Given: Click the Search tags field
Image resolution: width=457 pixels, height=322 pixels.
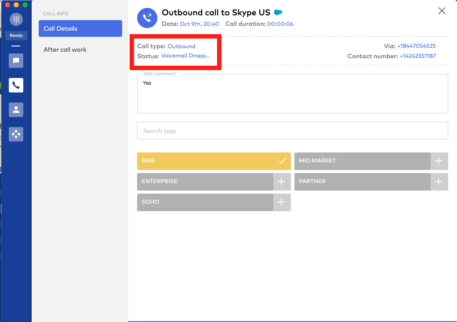Looking at the screenshot, I should pyautogui.click(x=293, y=131).
